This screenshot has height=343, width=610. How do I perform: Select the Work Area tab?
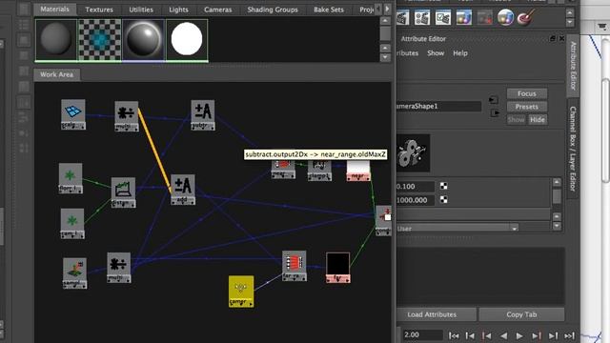click(x=56, y=74)
